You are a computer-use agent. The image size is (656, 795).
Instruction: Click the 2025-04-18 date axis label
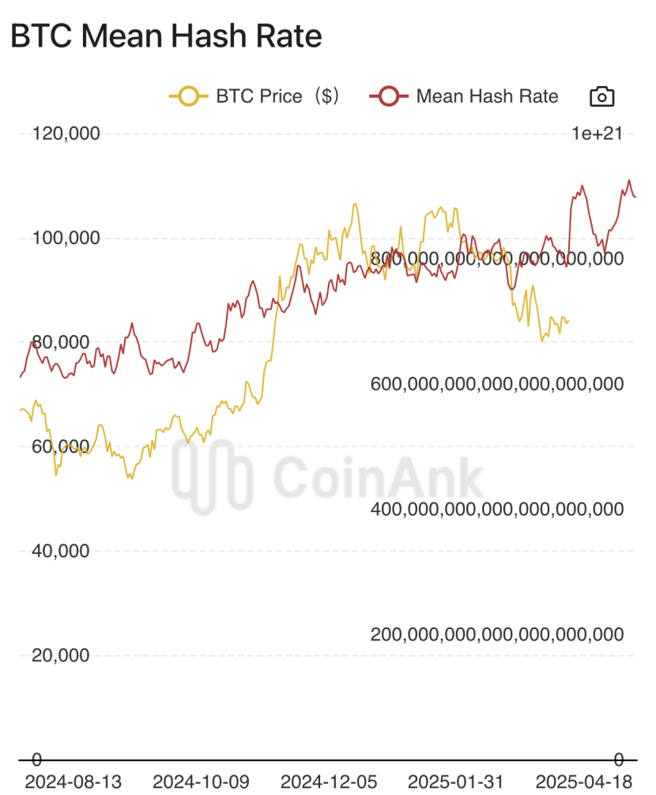[584, 782]
